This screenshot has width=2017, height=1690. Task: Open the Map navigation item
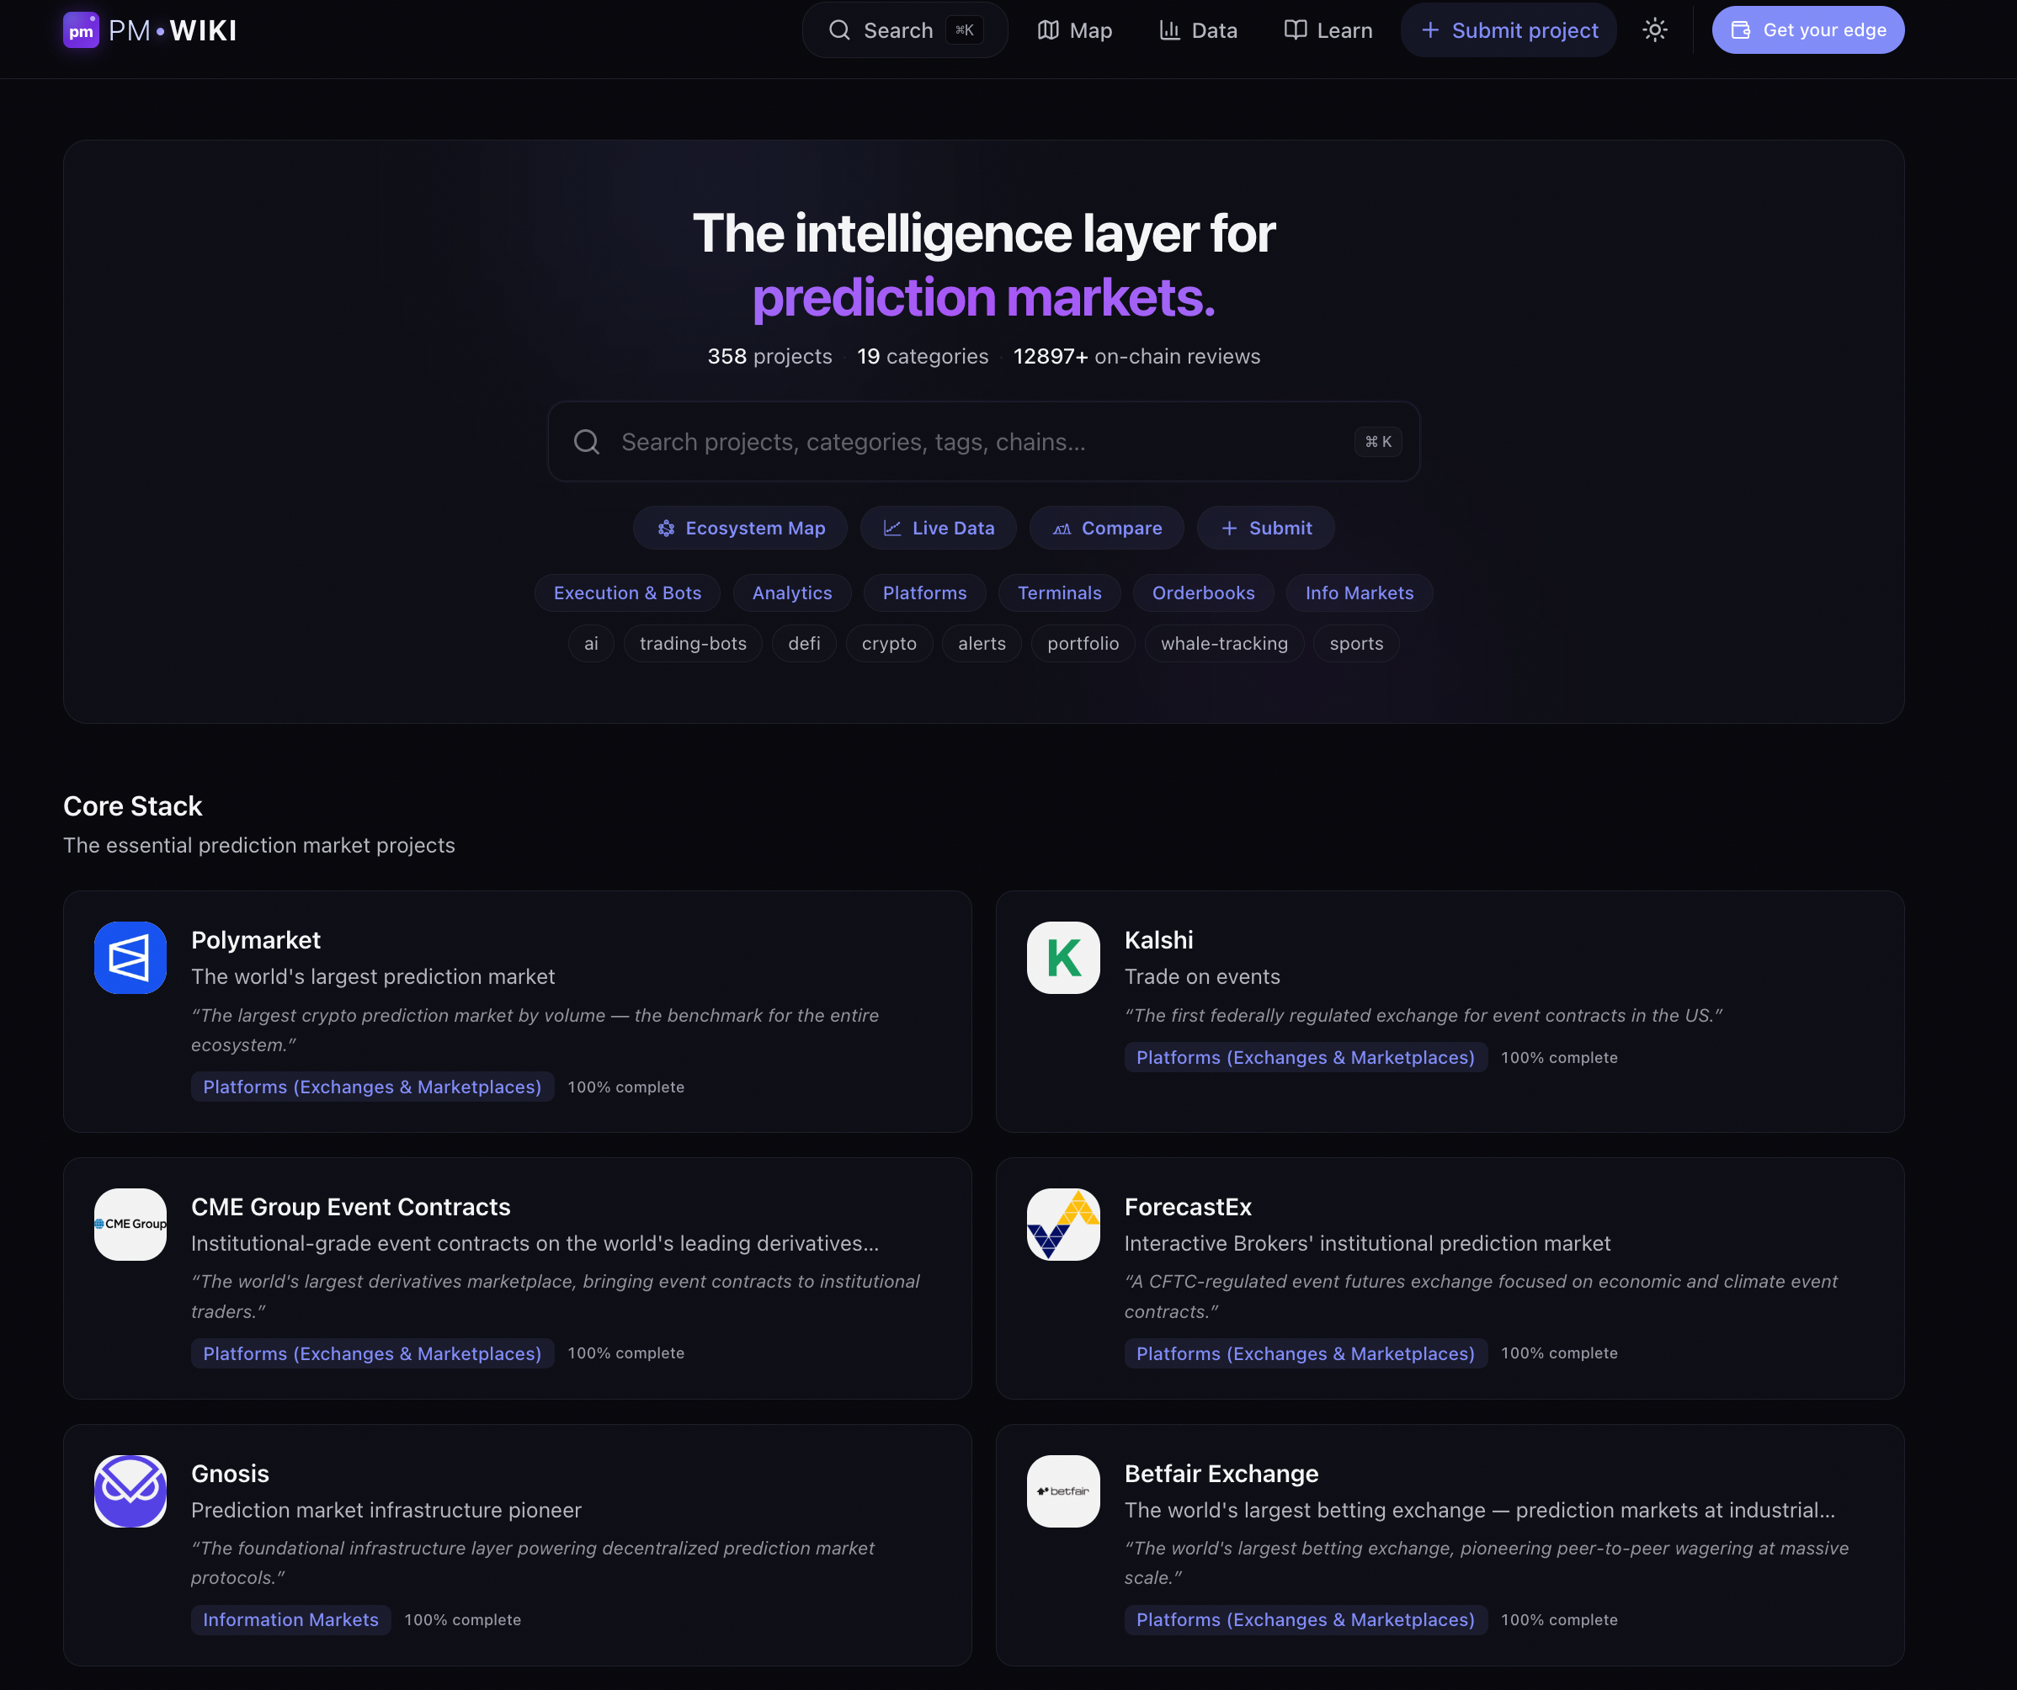coord(1074,29)
